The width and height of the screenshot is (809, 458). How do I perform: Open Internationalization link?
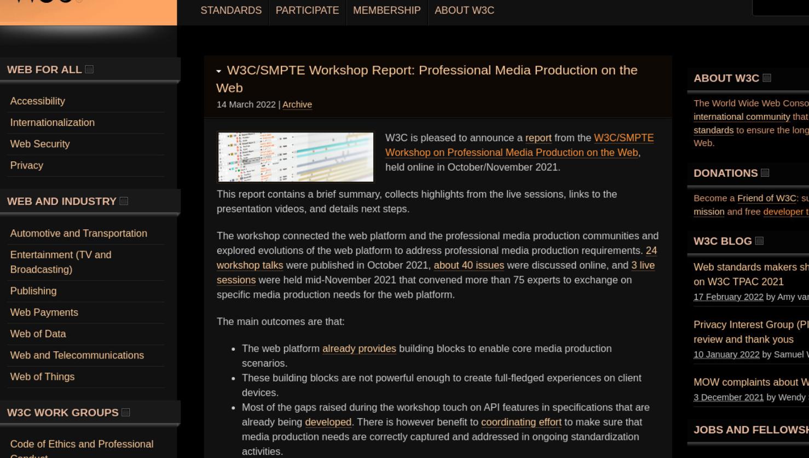(52, 123)
